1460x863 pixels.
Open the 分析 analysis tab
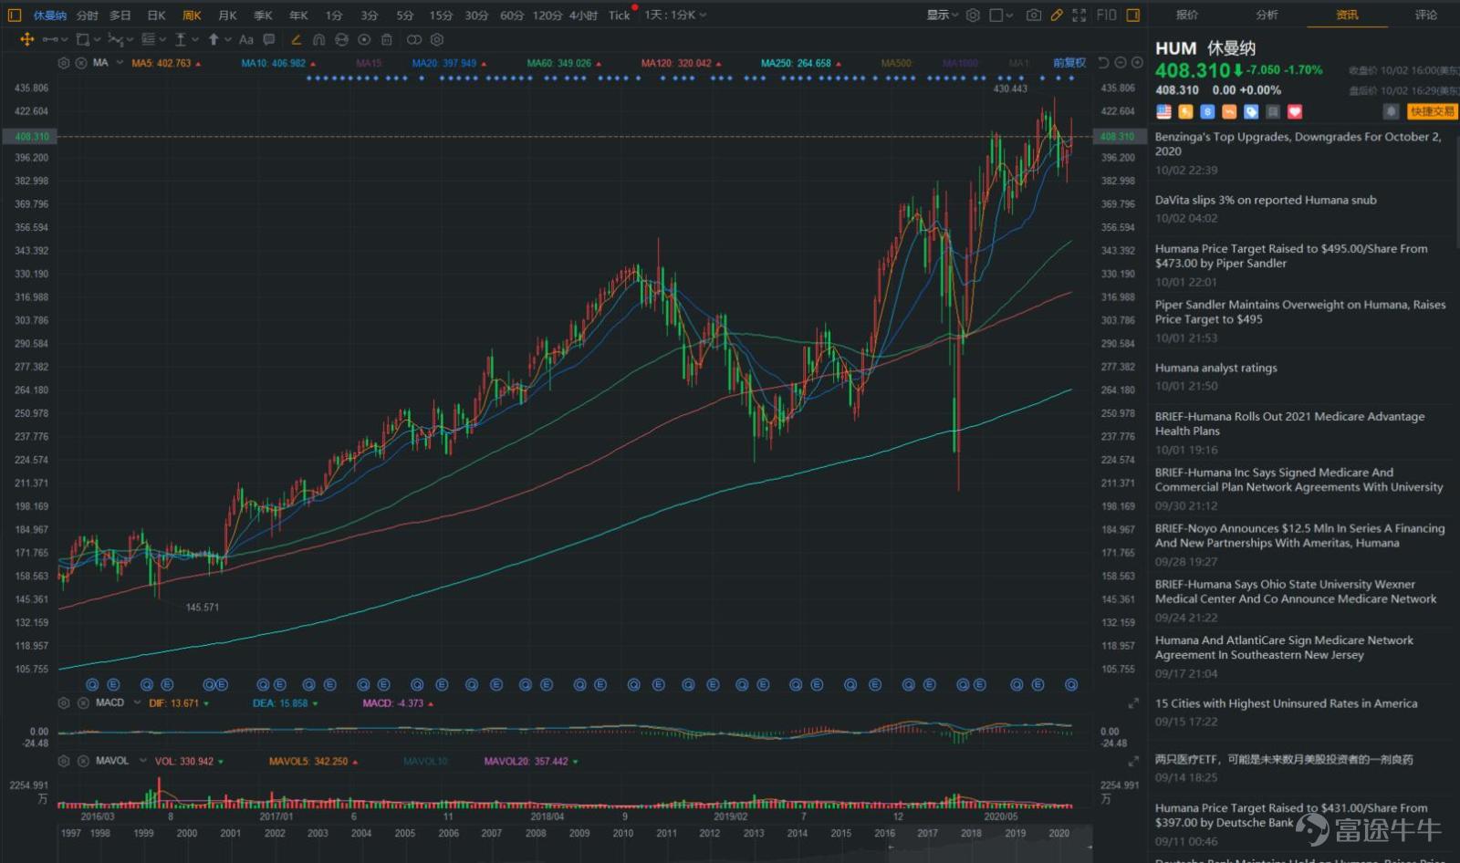[1267, 15]
